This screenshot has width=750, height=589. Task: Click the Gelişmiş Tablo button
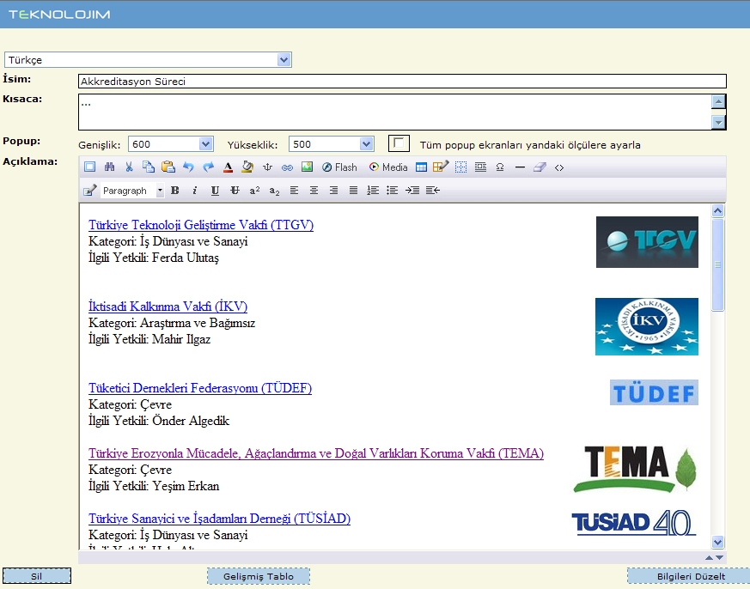(x=259, y=576)
